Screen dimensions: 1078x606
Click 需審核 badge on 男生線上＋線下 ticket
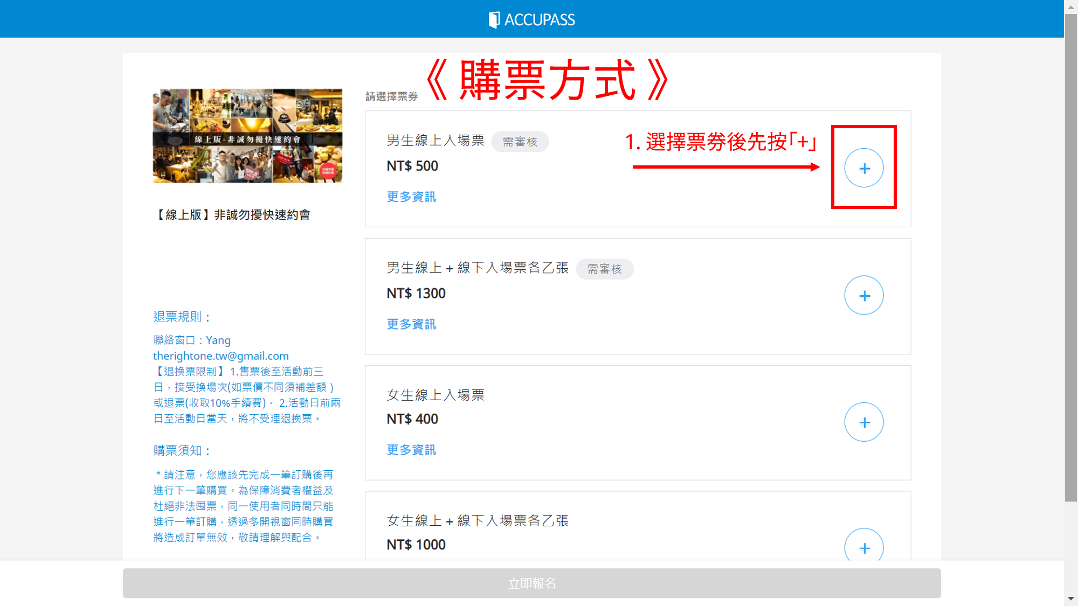tap(604, 269)
